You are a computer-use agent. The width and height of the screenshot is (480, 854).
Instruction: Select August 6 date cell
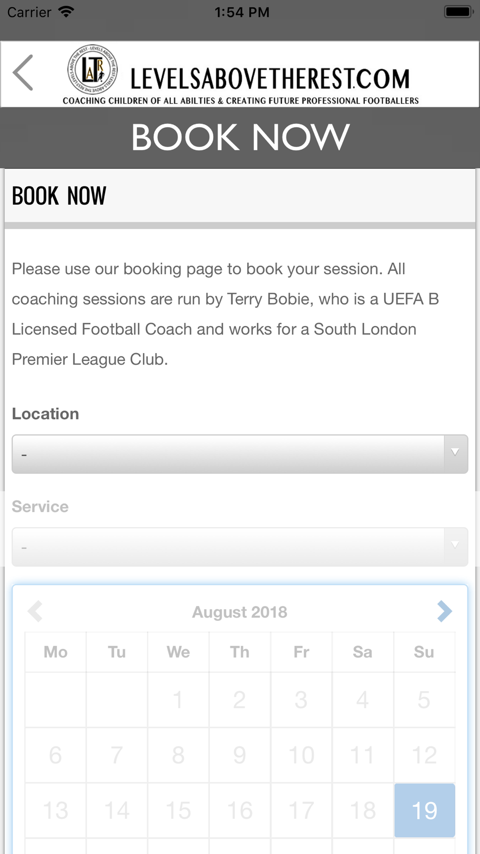click(55, 755)
